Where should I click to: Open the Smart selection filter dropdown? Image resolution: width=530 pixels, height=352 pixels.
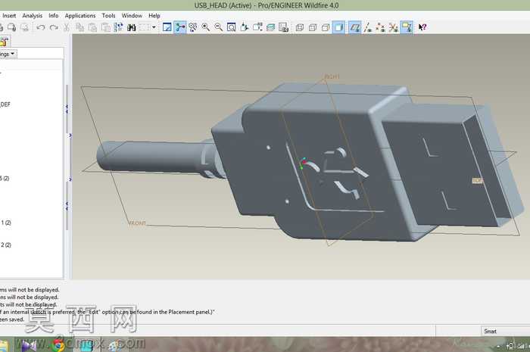click(x=505, y=331)
